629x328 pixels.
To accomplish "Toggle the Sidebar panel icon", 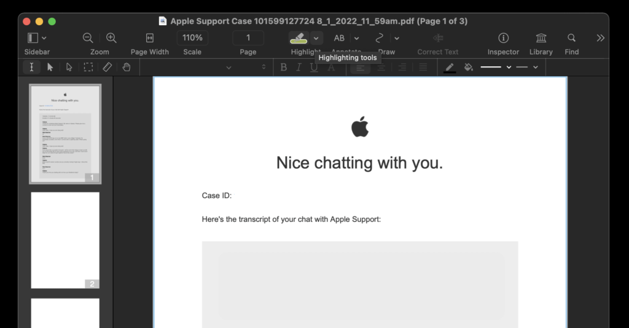I will pos(33,37).
